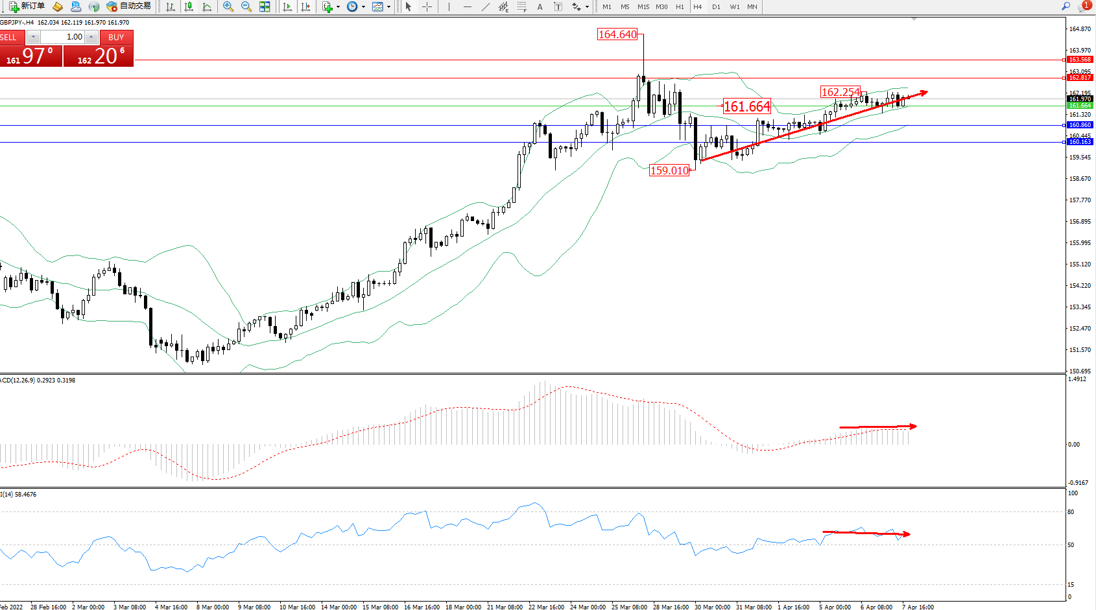Draw a vertical line tool
Viewport: 1096px width, 610px height.
(x=449, y=6)
